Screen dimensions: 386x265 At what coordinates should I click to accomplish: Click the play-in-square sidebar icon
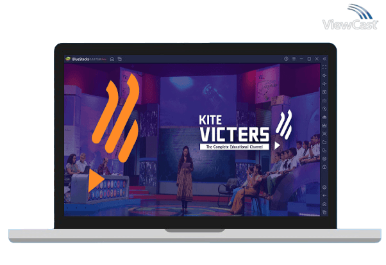(x=324, y=92)
